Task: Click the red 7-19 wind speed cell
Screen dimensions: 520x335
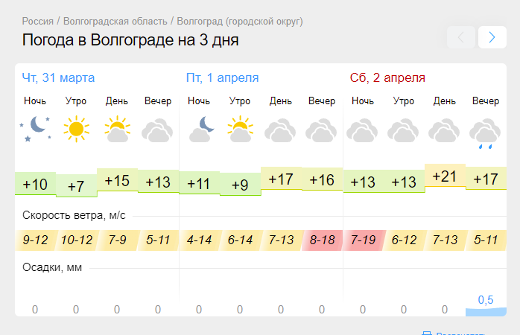Action: (364, 240)
